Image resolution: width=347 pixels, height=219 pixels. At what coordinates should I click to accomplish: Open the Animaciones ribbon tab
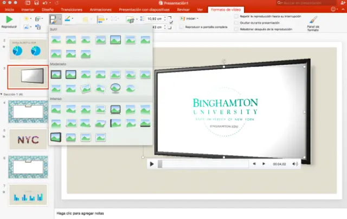coord(102,10)
